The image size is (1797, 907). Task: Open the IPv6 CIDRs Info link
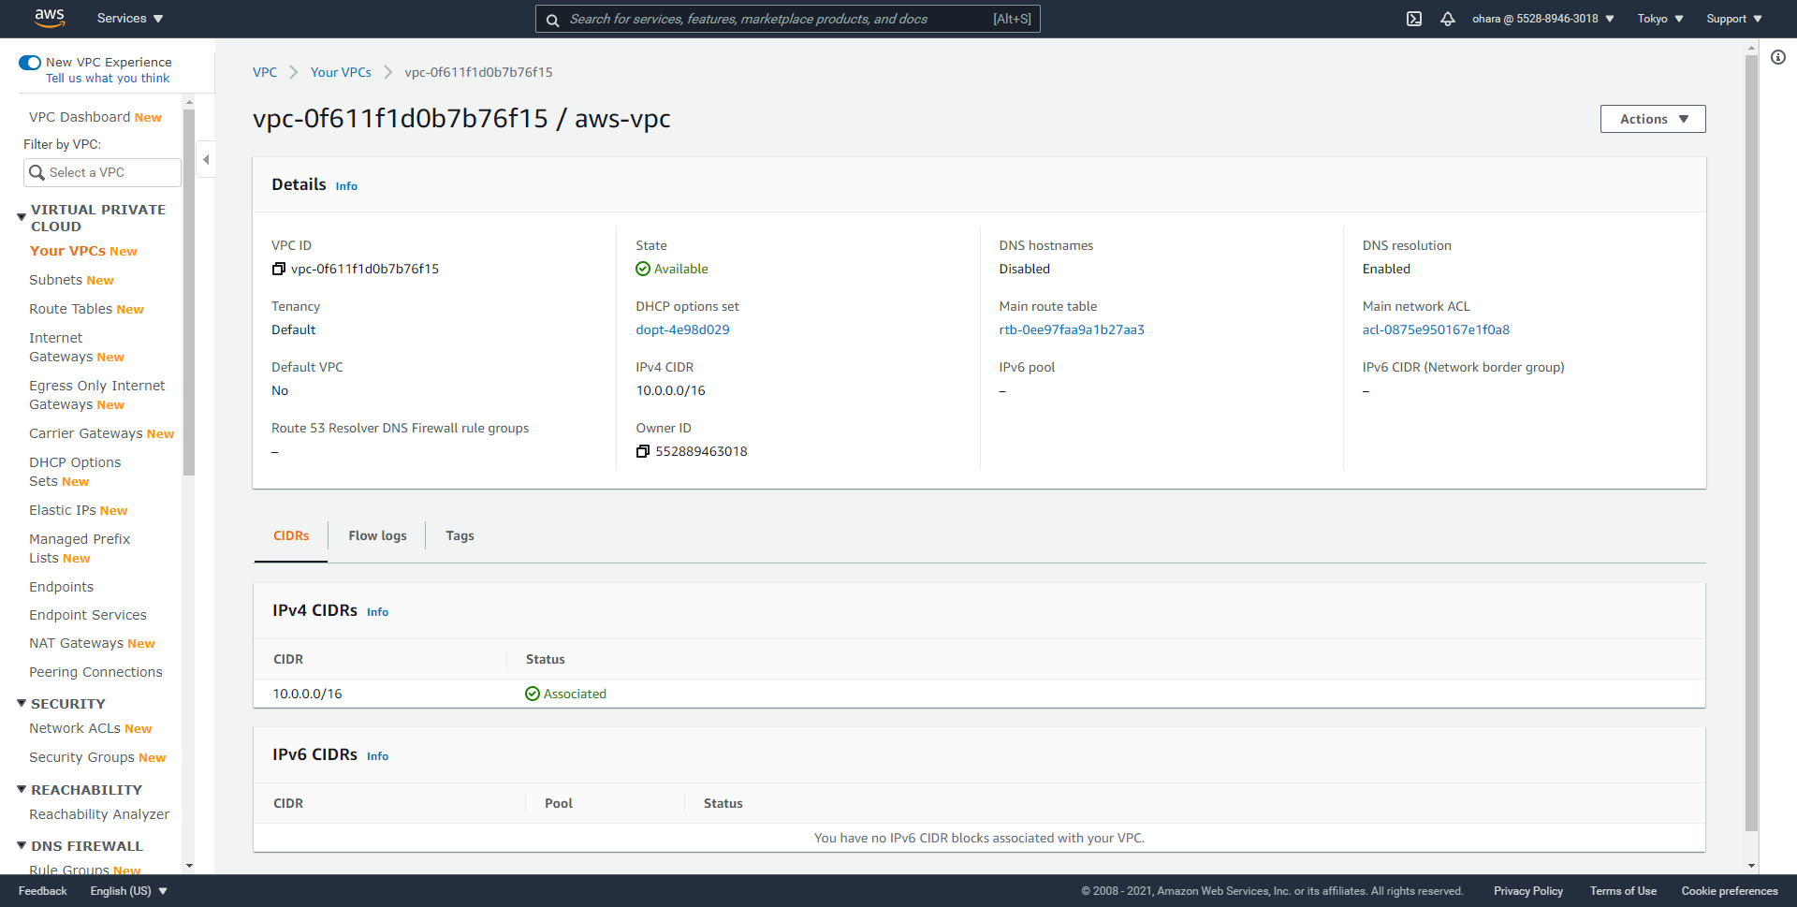pyautogui.click(x=377, y=756)
